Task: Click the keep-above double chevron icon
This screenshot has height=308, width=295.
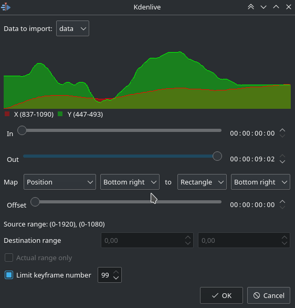Action: [251, 7]
